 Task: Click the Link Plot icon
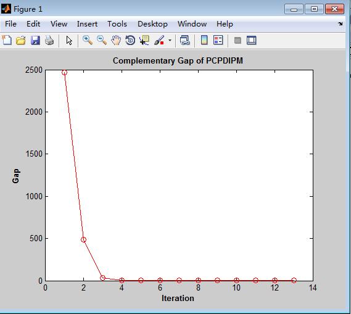click(185, 41)
